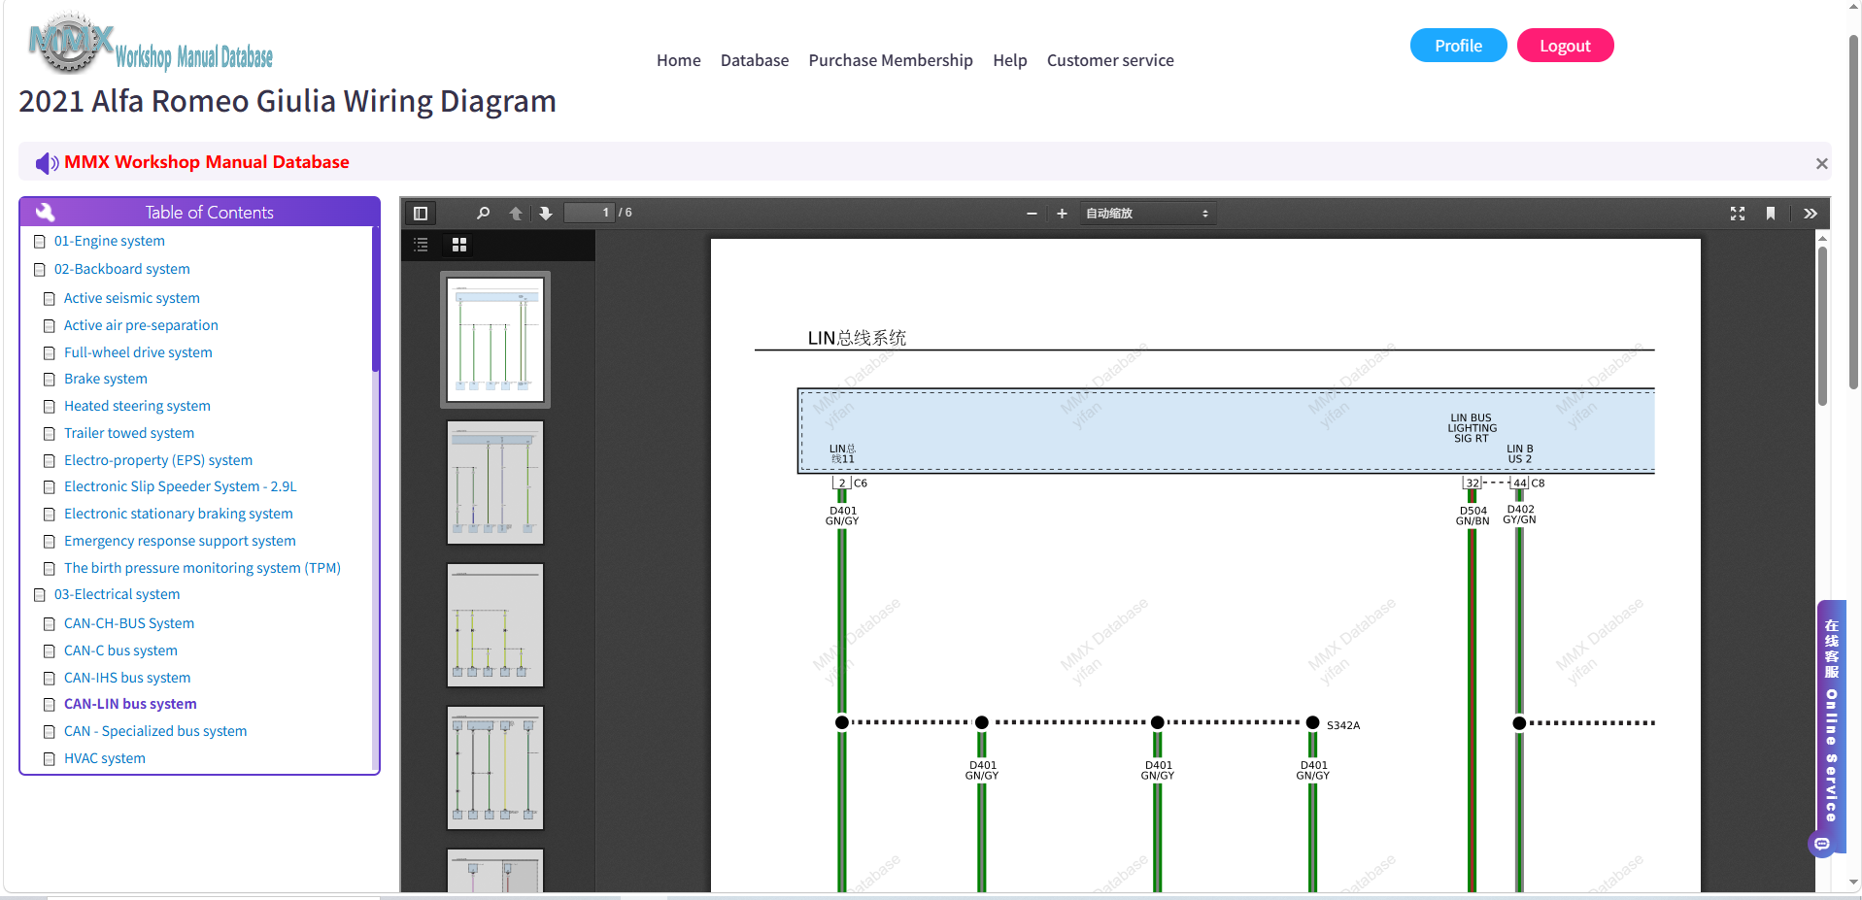Open Full-wheel drive system entry
Image resolution: width=1862 pixels, height=900 pixels.
138,353
